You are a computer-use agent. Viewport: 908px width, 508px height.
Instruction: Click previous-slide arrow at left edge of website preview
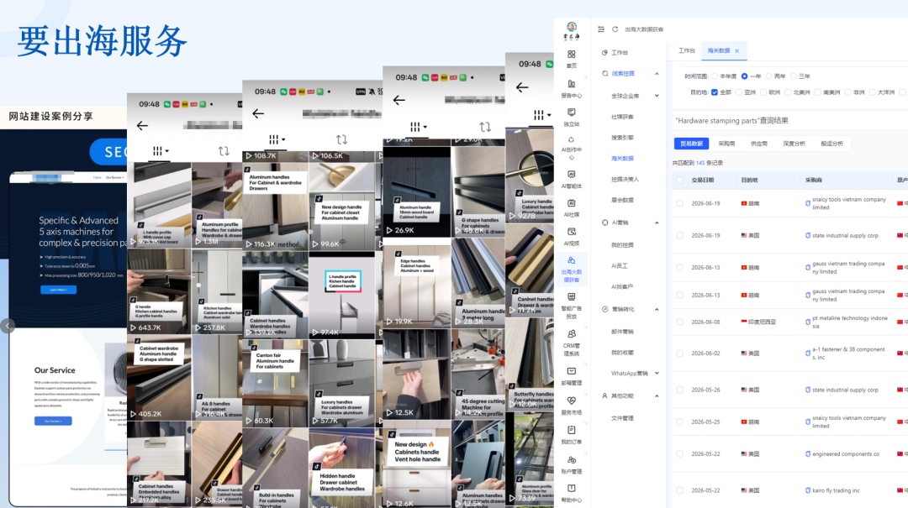[7, 327]
